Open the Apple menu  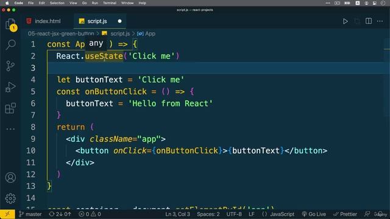coord(7,3)
